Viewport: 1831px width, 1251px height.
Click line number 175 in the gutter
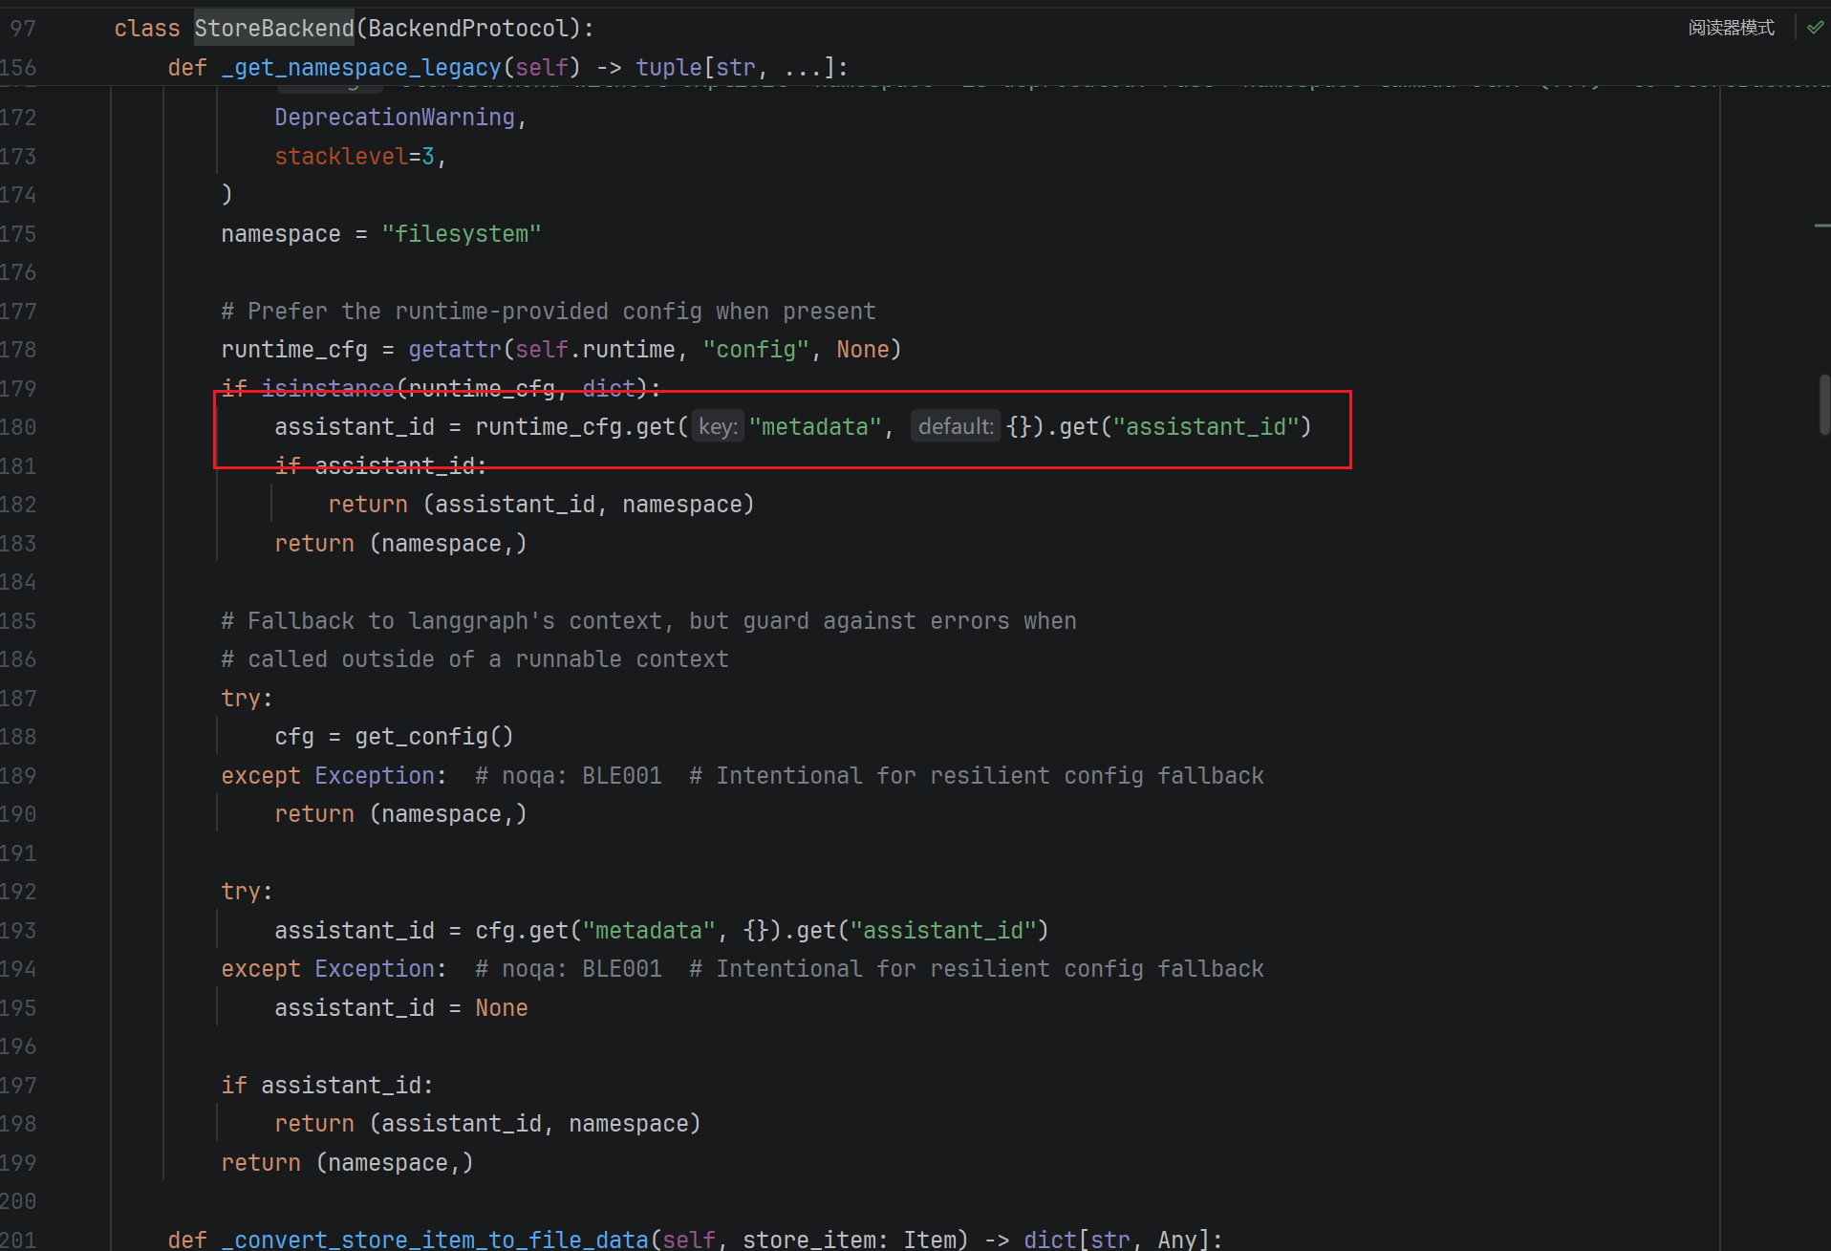coord(18,234)
